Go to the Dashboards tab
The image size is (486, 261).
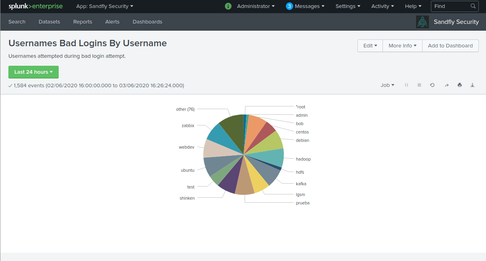tap(147, 22)
